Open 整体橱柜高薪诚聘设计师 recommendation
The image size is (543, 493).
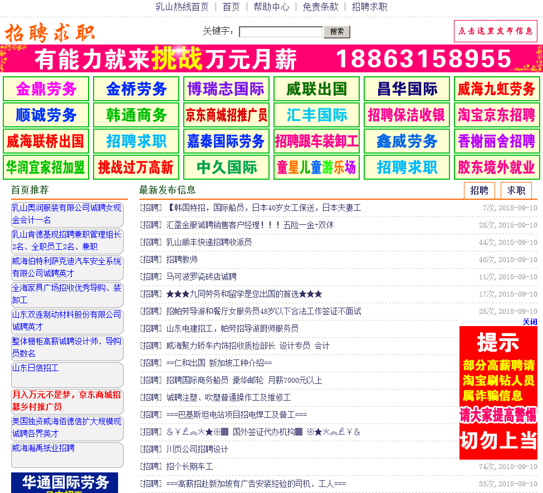click(66, 347)
